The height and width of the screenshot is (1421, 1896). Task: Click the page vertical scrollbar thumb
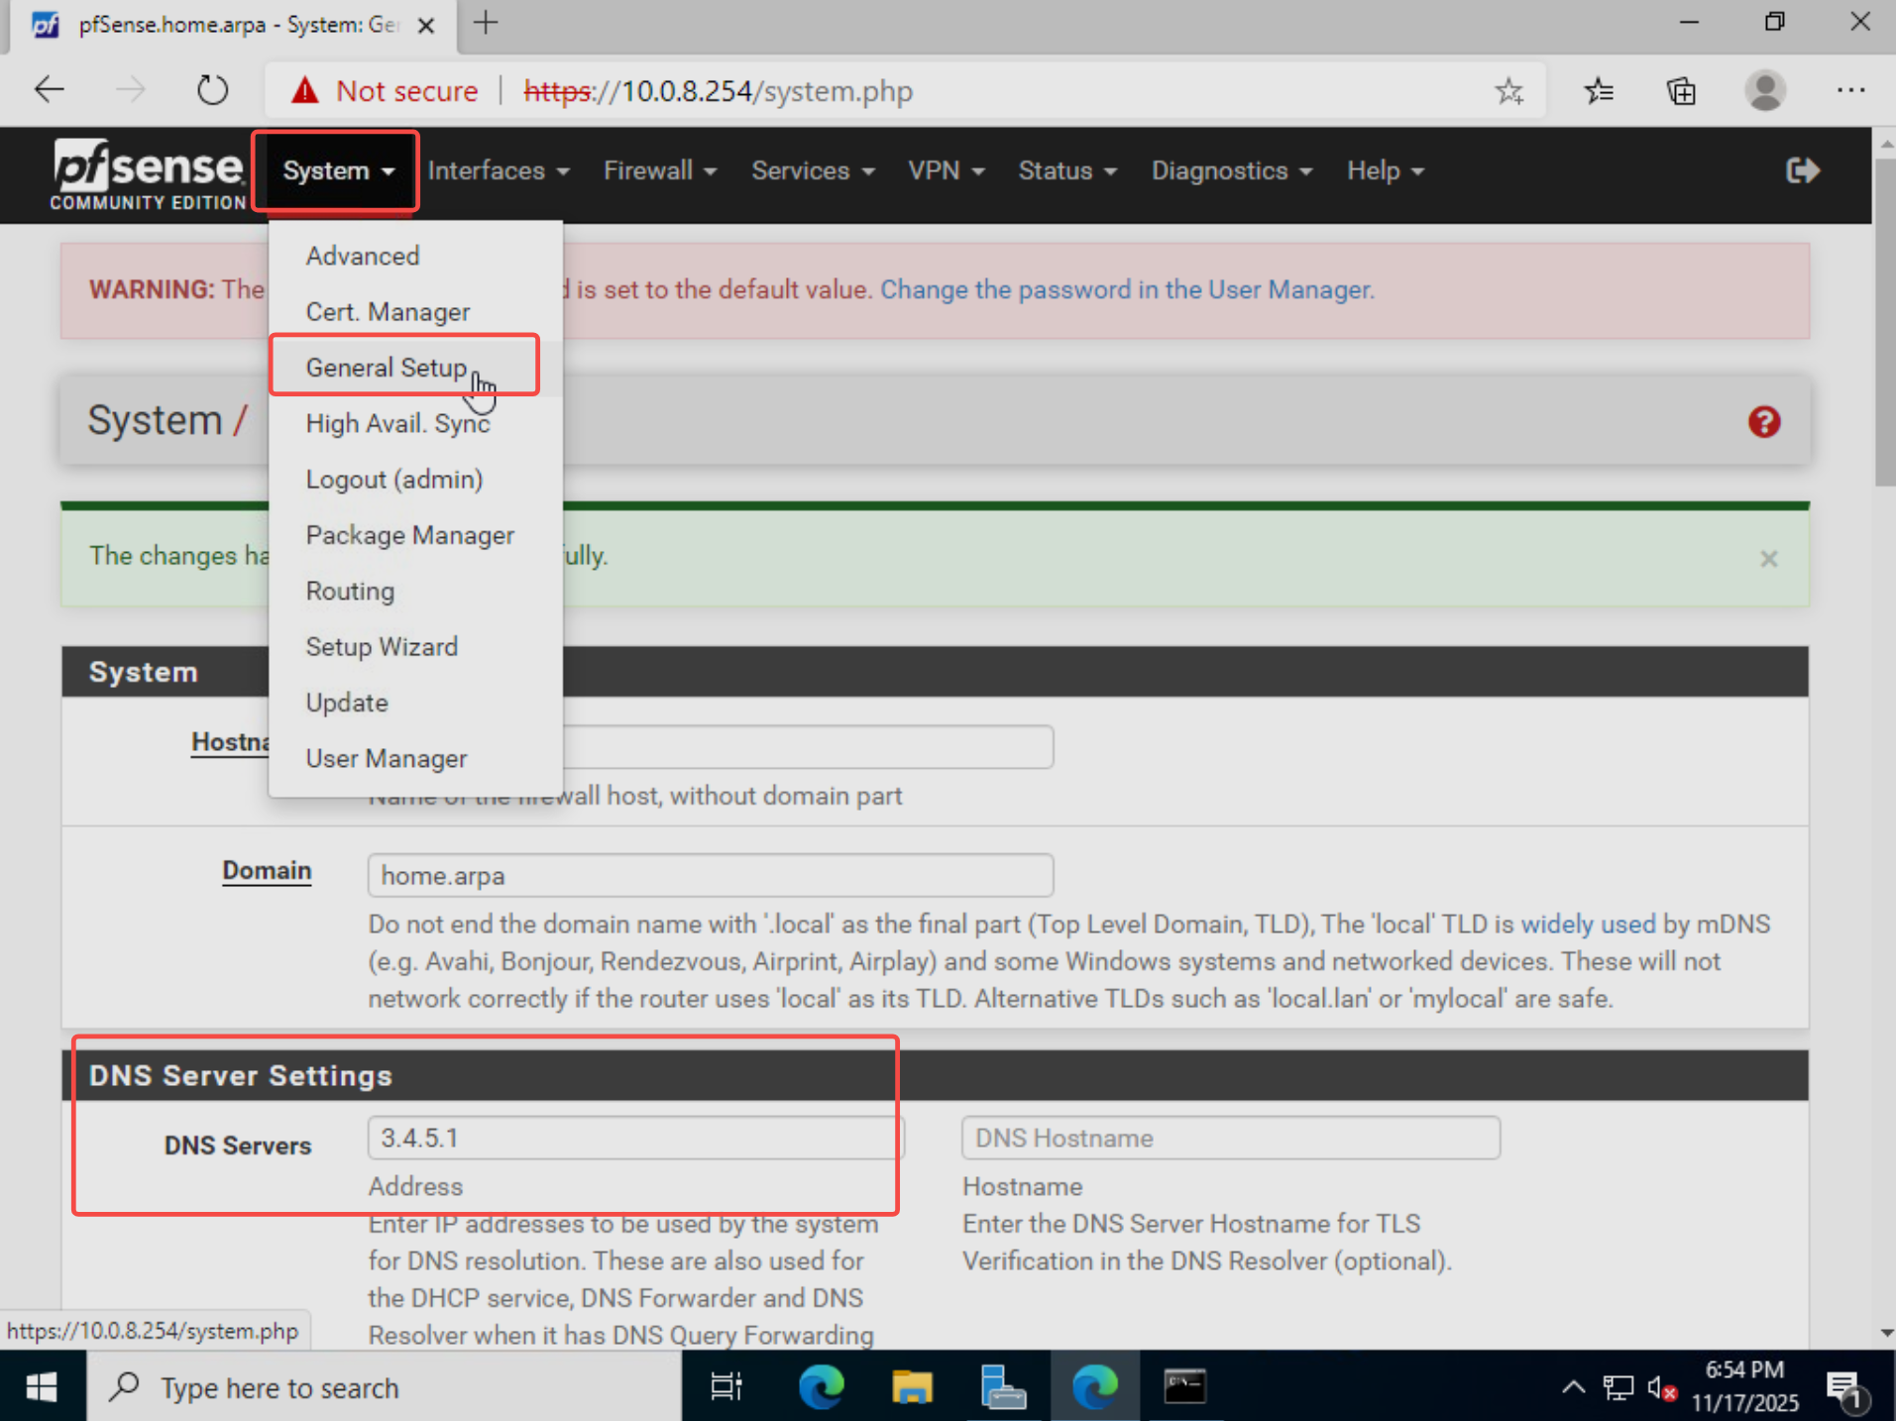(1885, 322)
